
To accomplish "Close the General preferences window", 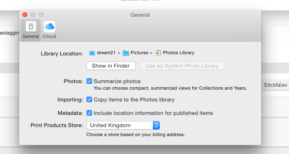I will pyautogui.click(x=25, y=15).
